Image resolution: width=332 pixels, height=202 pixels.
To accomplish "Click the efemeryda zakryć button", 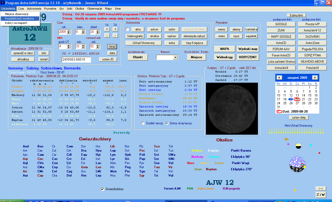I will coord(194,36).
